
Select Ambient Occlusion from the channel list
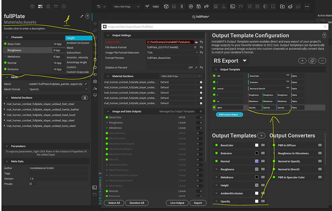pos(77,43)
